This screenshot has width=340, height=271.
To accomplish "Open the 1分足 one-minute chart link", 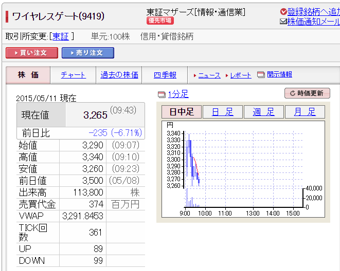I will (x=178, y=94).
